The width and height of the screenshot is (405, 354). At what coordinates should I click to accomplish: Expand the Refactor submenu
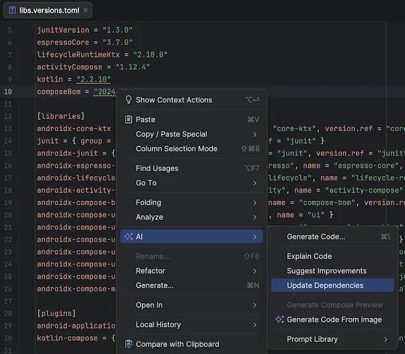(x=190, y=271)
